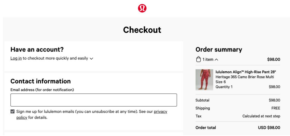The height and width of the screenshot is (136, 290).
Task: Click the Have an account? heading
Action: pos(37,50)
